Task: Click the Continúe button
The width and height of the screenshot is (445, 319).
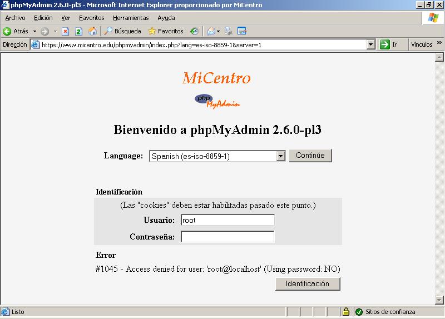Action: (310, 156)
